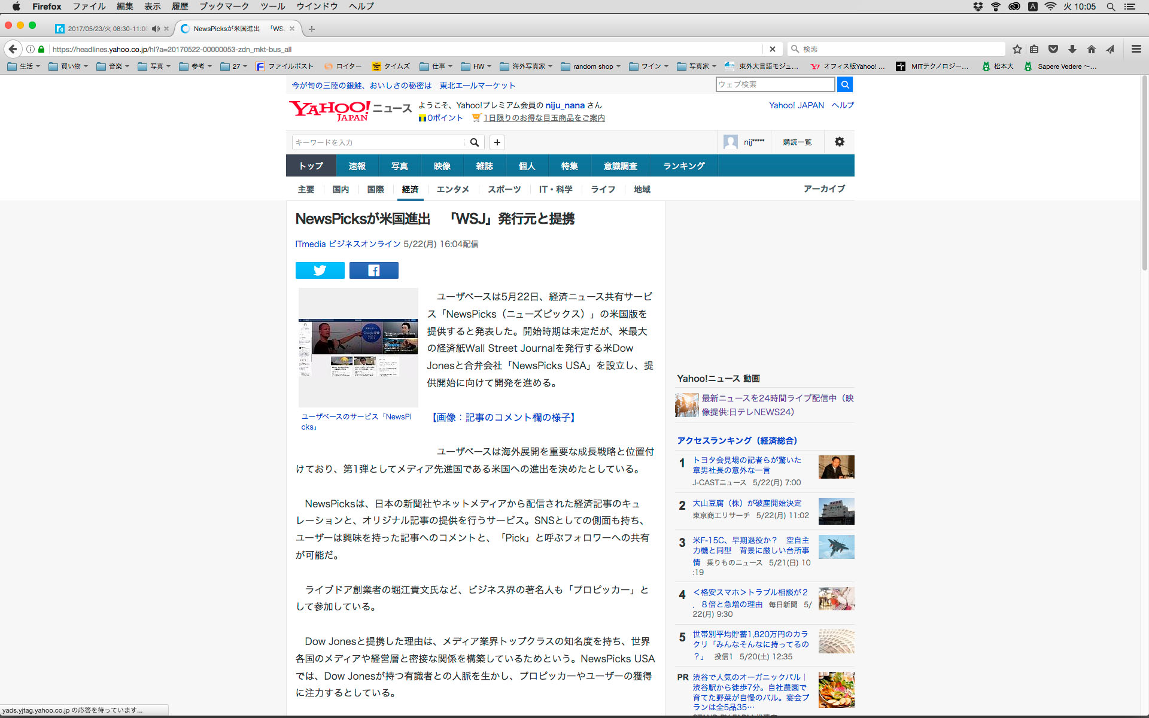Open the 画像：記事のコメント欄の様子 link
The image size is (1149, 718).
point(503,418)
